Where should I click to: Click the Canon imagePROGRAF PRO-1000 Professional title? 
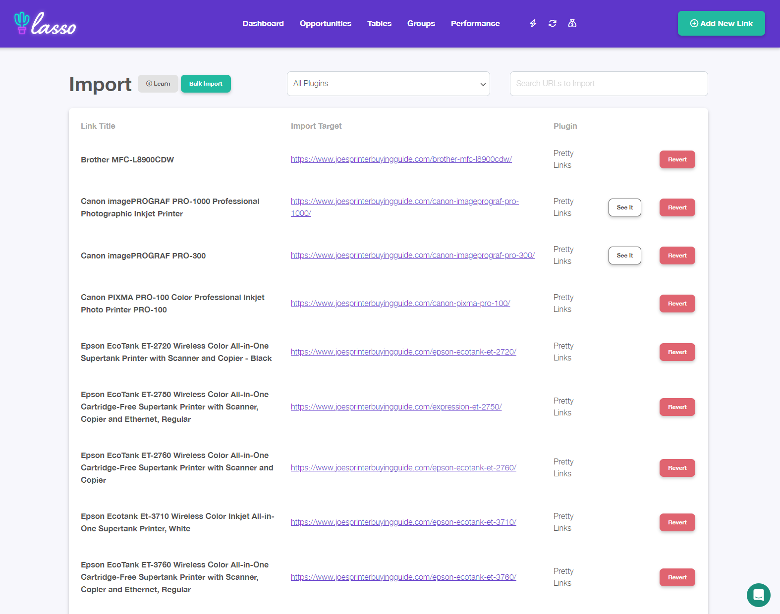(170, 207)
